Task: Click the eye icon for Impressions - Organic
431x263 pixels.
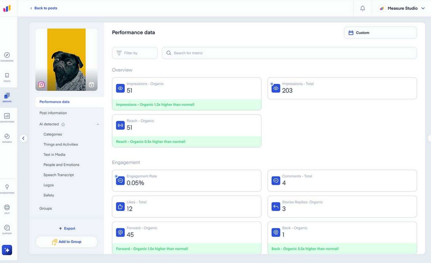Action: coord(120,88)
